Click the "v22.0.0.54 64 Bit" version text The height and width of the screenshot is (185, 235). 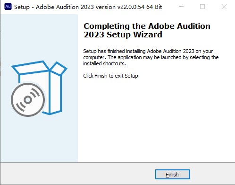point(139,7)
